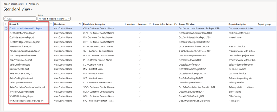The height and width of the screenshot is (112, 277).
Task: Click the Report group column header
Action: 264,24
